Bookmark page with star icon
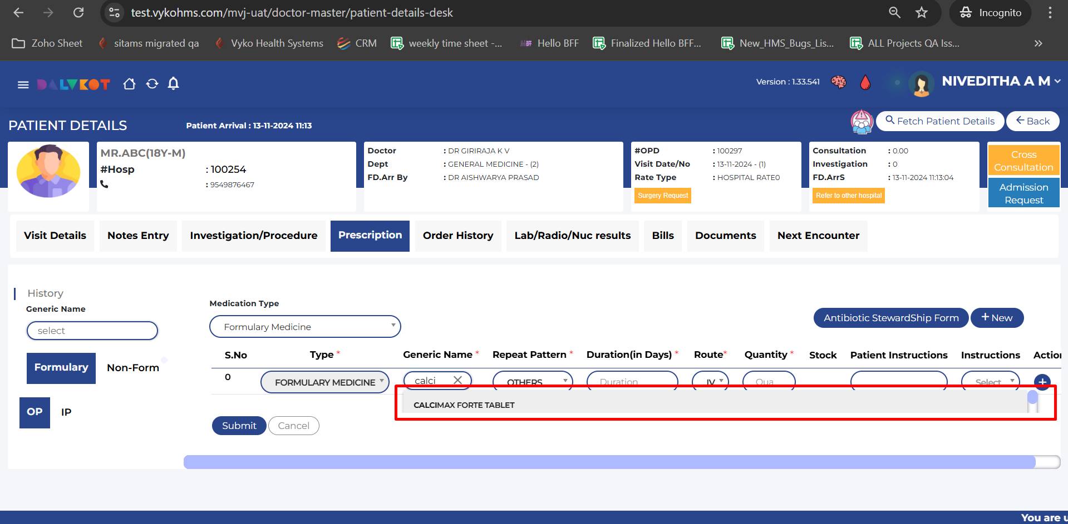Screen dimensions: 1068x524 pyautogui.click(x=922, y=13)
